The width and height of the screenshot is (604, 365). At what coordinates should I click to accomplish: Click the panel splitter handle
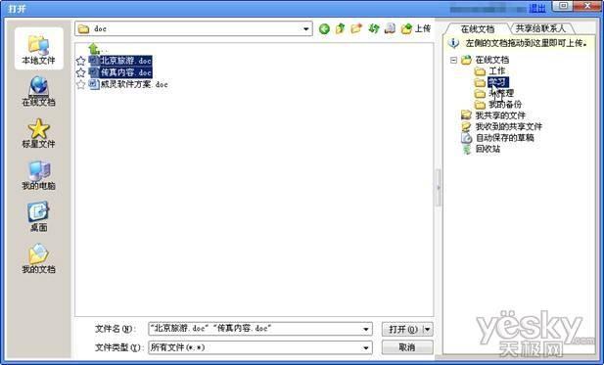point(439,188)
